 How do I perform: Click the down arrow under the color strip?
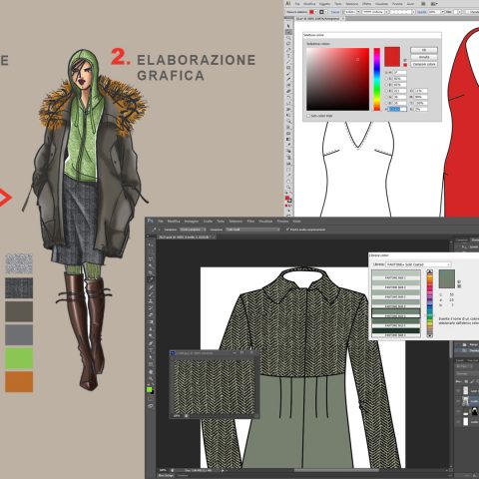[x=429, y=335]
